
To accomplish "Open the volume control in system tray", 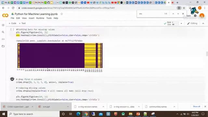I will (188, 114).
